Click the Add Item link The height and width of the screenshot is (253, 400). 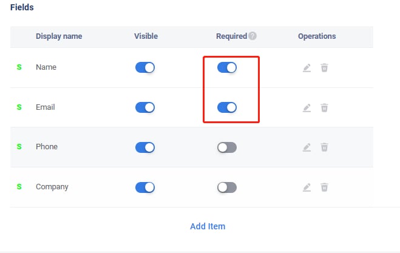(x=208, y=226)
